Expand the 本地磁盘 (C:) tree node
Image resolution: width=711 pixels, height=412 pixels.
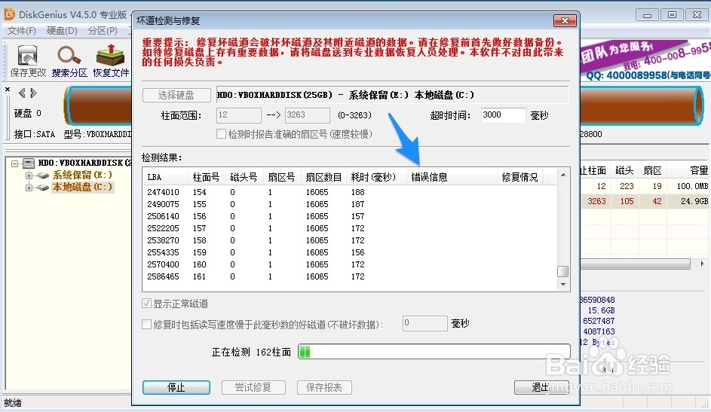coord(29,188)
